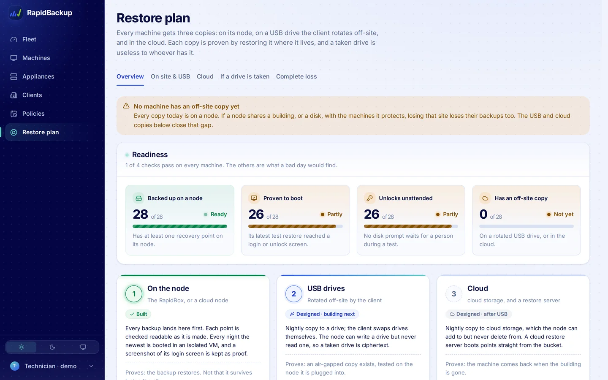The image size is (608, 380).
Task: Expand the Technician demo account menu
Action: (x=52, y=366)
